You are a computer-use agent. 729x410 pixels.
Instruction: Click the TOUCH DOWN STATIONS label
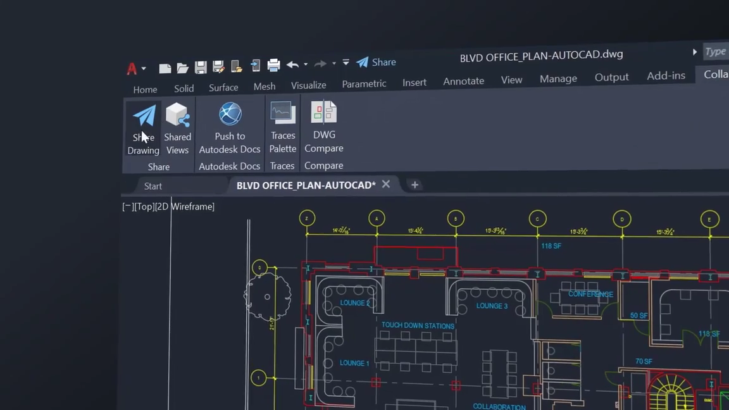pyautogui.click(x=418, y=326)
